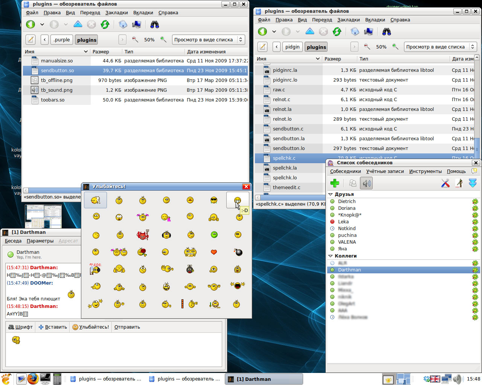Click Улыбайтесь! smiley button in chat
This screenshot has width=482, height=385.
coord(90,327)
